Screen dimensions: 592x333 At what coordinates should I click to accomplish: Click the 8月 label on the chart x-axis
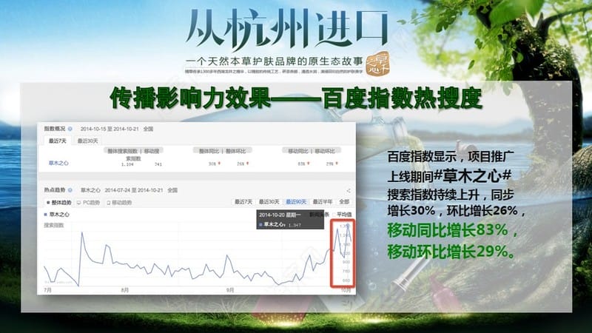tap(124, 290)
